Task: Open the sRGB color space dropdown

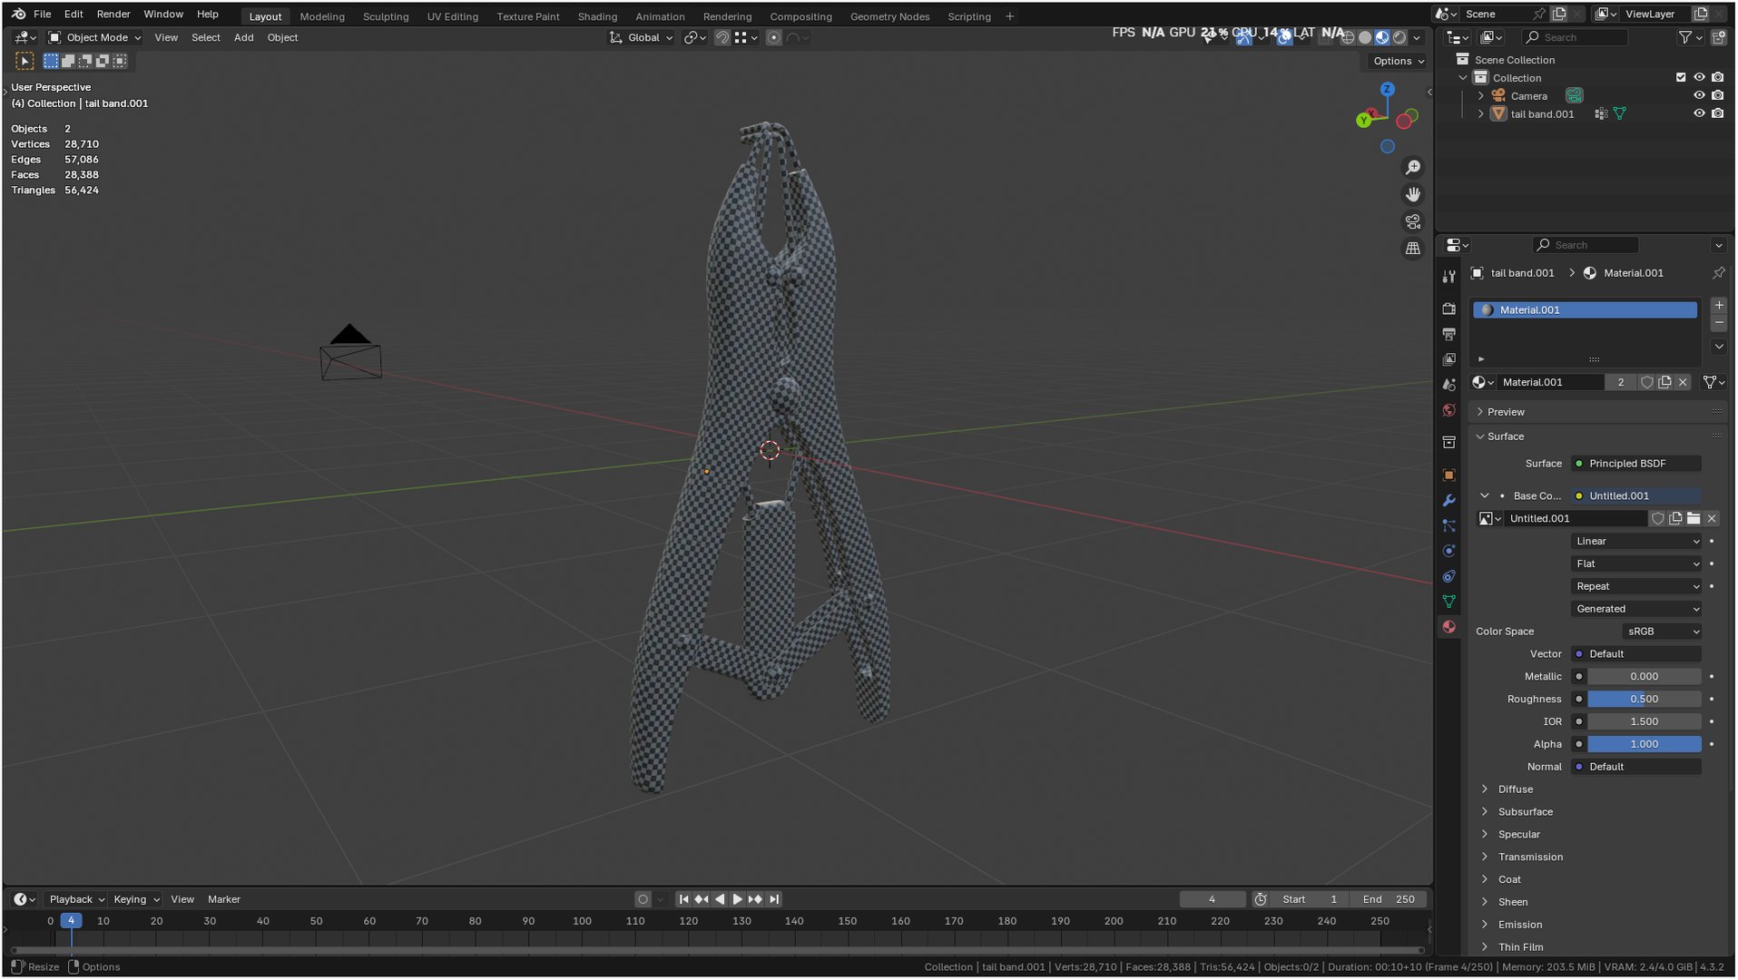Action: (1662, 632)
